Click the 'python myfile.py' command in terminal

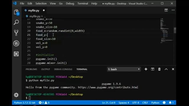click(42, 80)
